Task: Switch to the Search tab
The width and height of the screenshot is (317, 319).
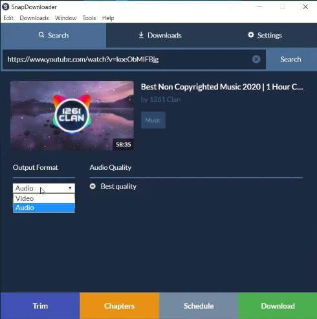Action: tap(53, 35)
